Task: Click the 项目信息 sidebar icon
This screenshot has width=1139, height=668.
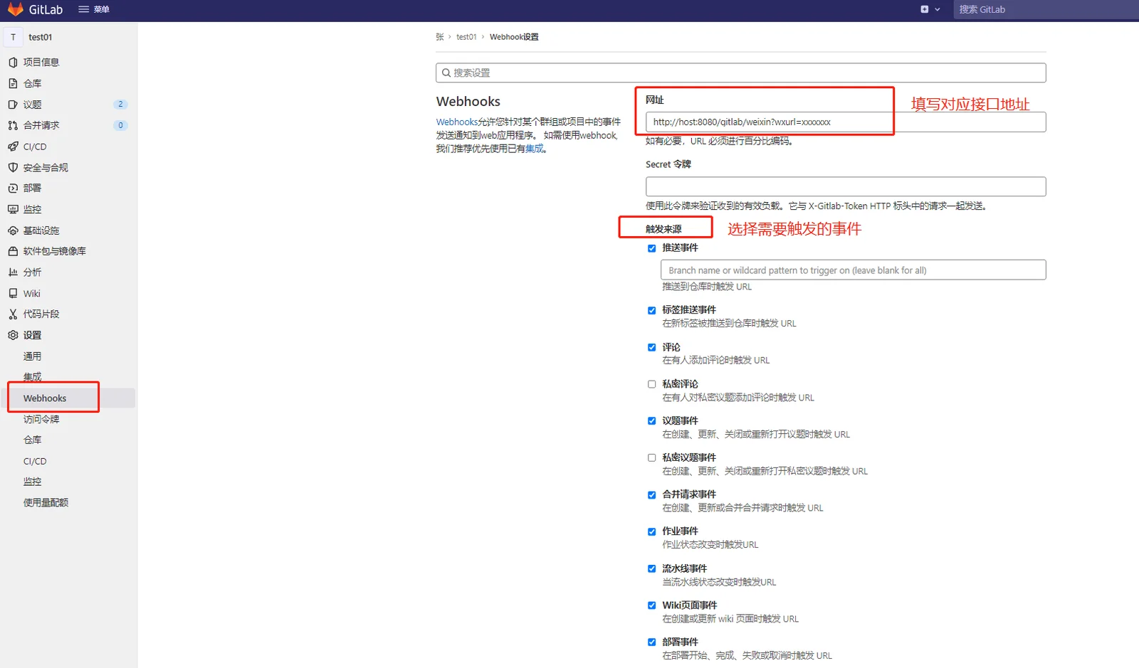Action: 13,63
